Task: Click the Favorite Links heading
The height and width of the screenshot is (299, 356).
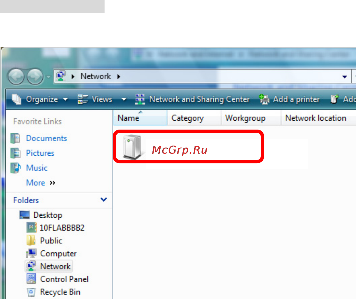Action: [x=37, y=121]
